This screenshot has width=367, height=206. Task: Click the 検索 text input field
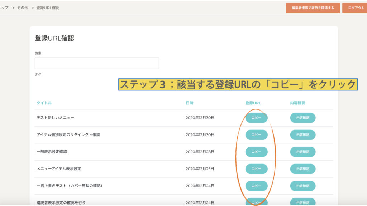click(97, 63)
